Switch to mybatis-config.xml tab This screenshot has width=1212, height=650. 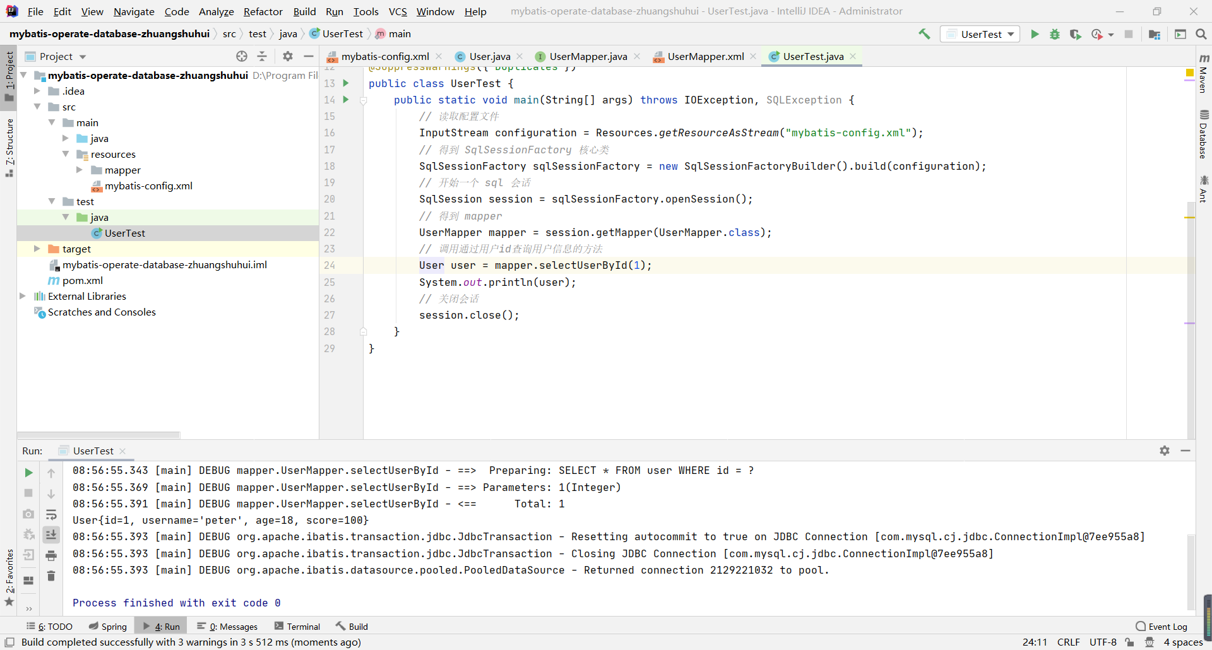point(385,56)
